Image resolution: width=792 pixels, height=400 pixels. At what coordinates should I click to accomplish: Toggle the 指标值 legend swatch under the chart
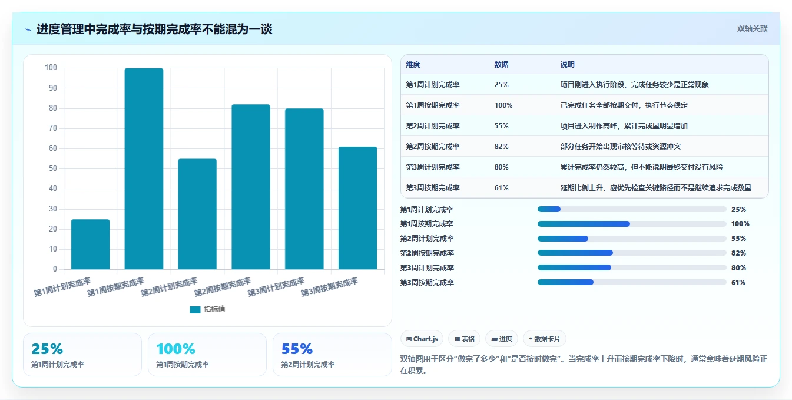195,310
